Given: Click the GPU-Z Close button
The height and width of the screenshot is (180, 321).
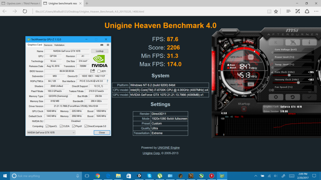Looking at the screenshot, I should coord(102,132).
